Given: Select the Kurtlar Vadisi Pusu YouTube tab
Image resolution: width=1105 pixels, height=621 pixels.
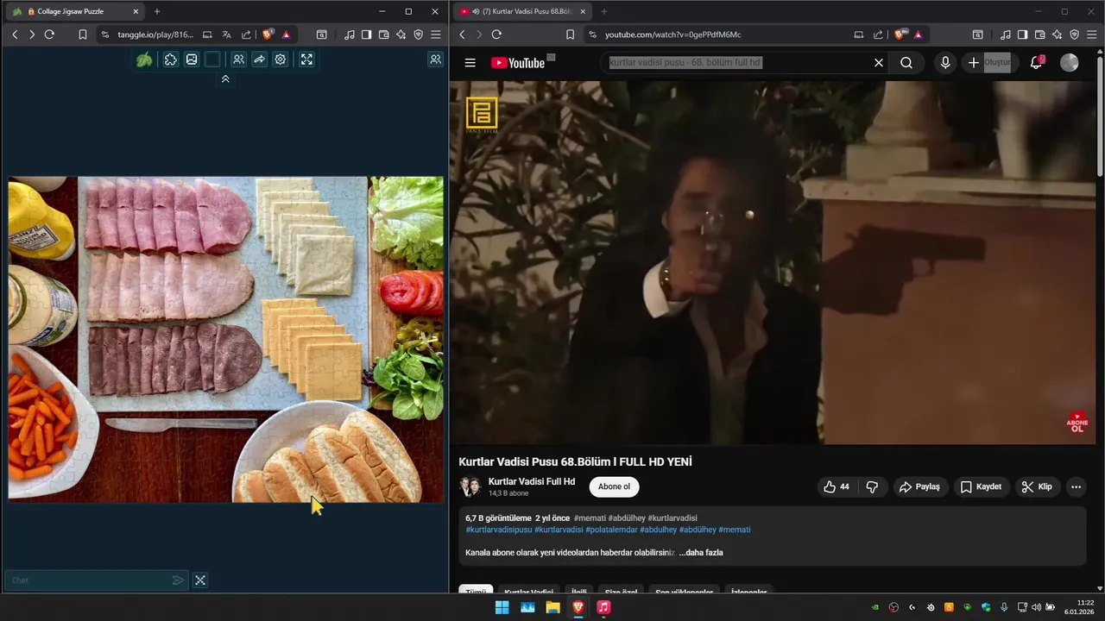Looking at the screenshot, I should (522, 11).
